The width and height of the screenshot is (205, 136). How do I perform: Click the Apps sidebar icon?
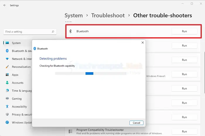[x=7, y=75]
